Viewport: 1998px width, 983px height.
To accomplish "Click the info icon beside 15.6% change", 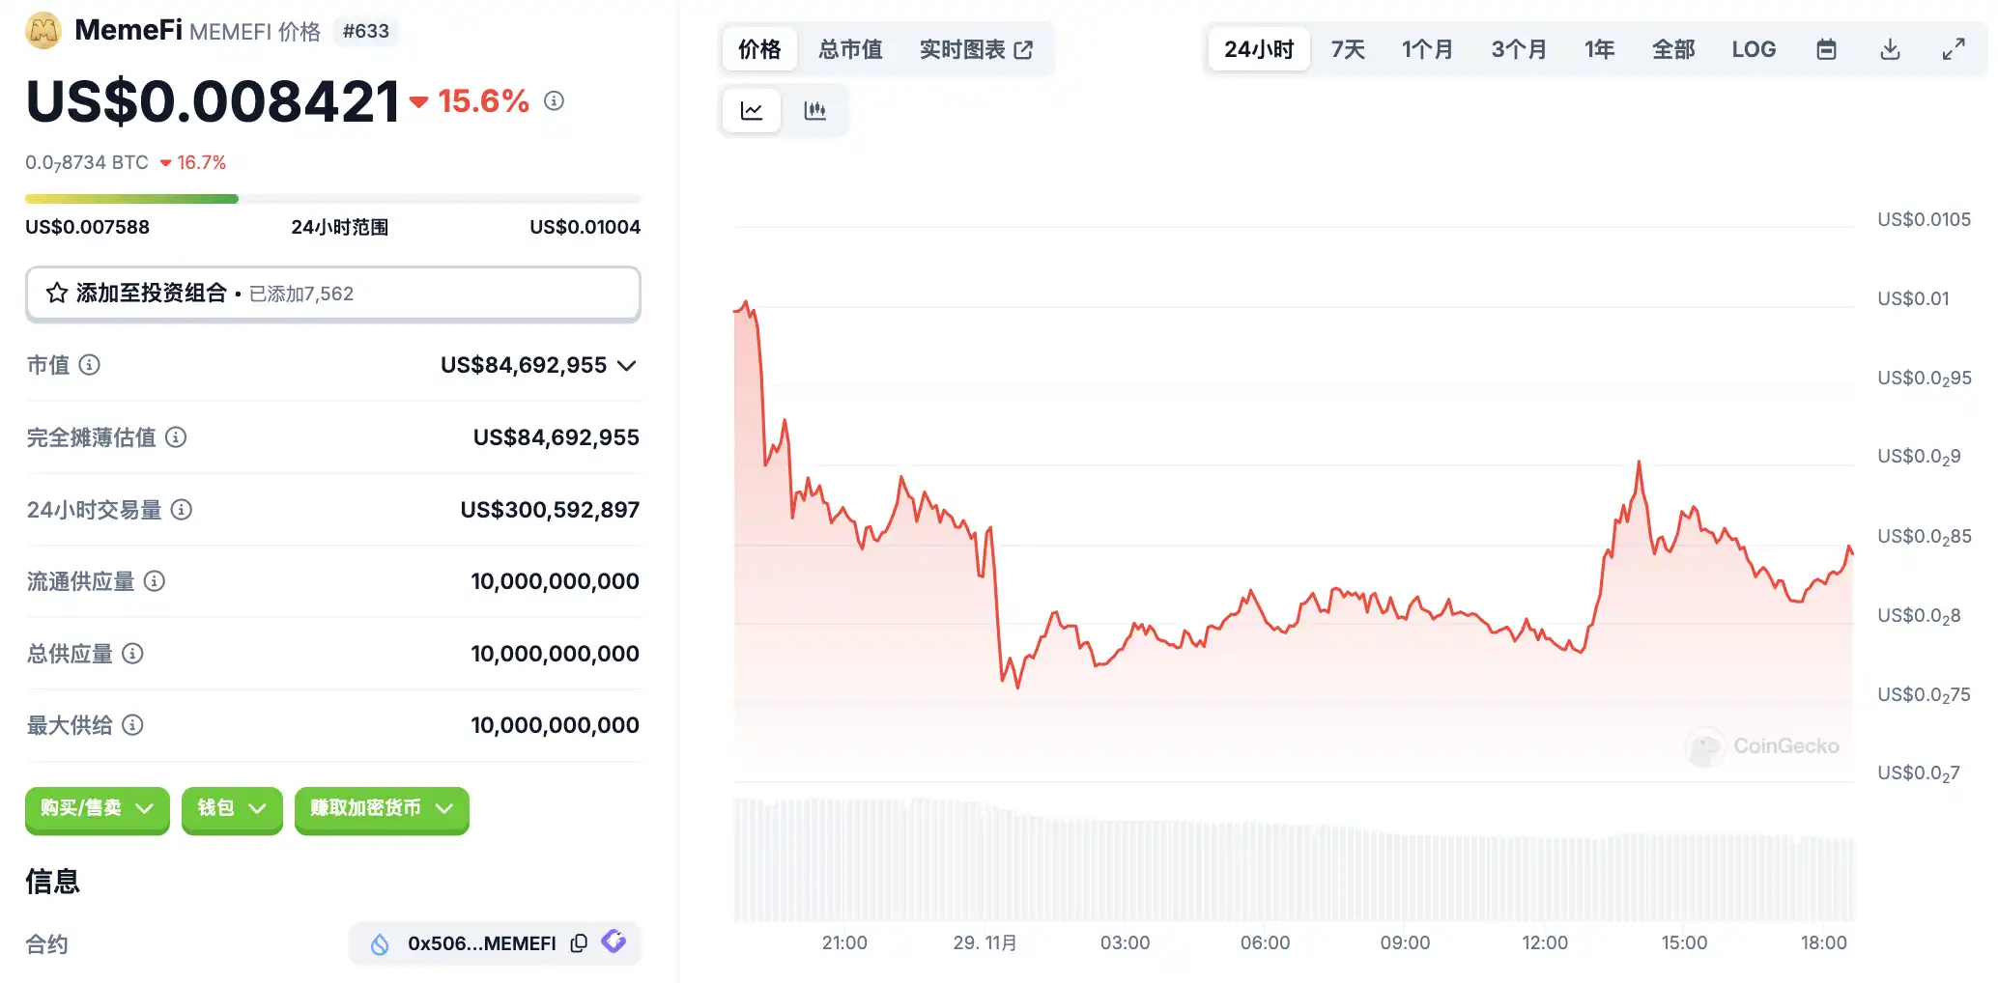I will pos(554,100).
